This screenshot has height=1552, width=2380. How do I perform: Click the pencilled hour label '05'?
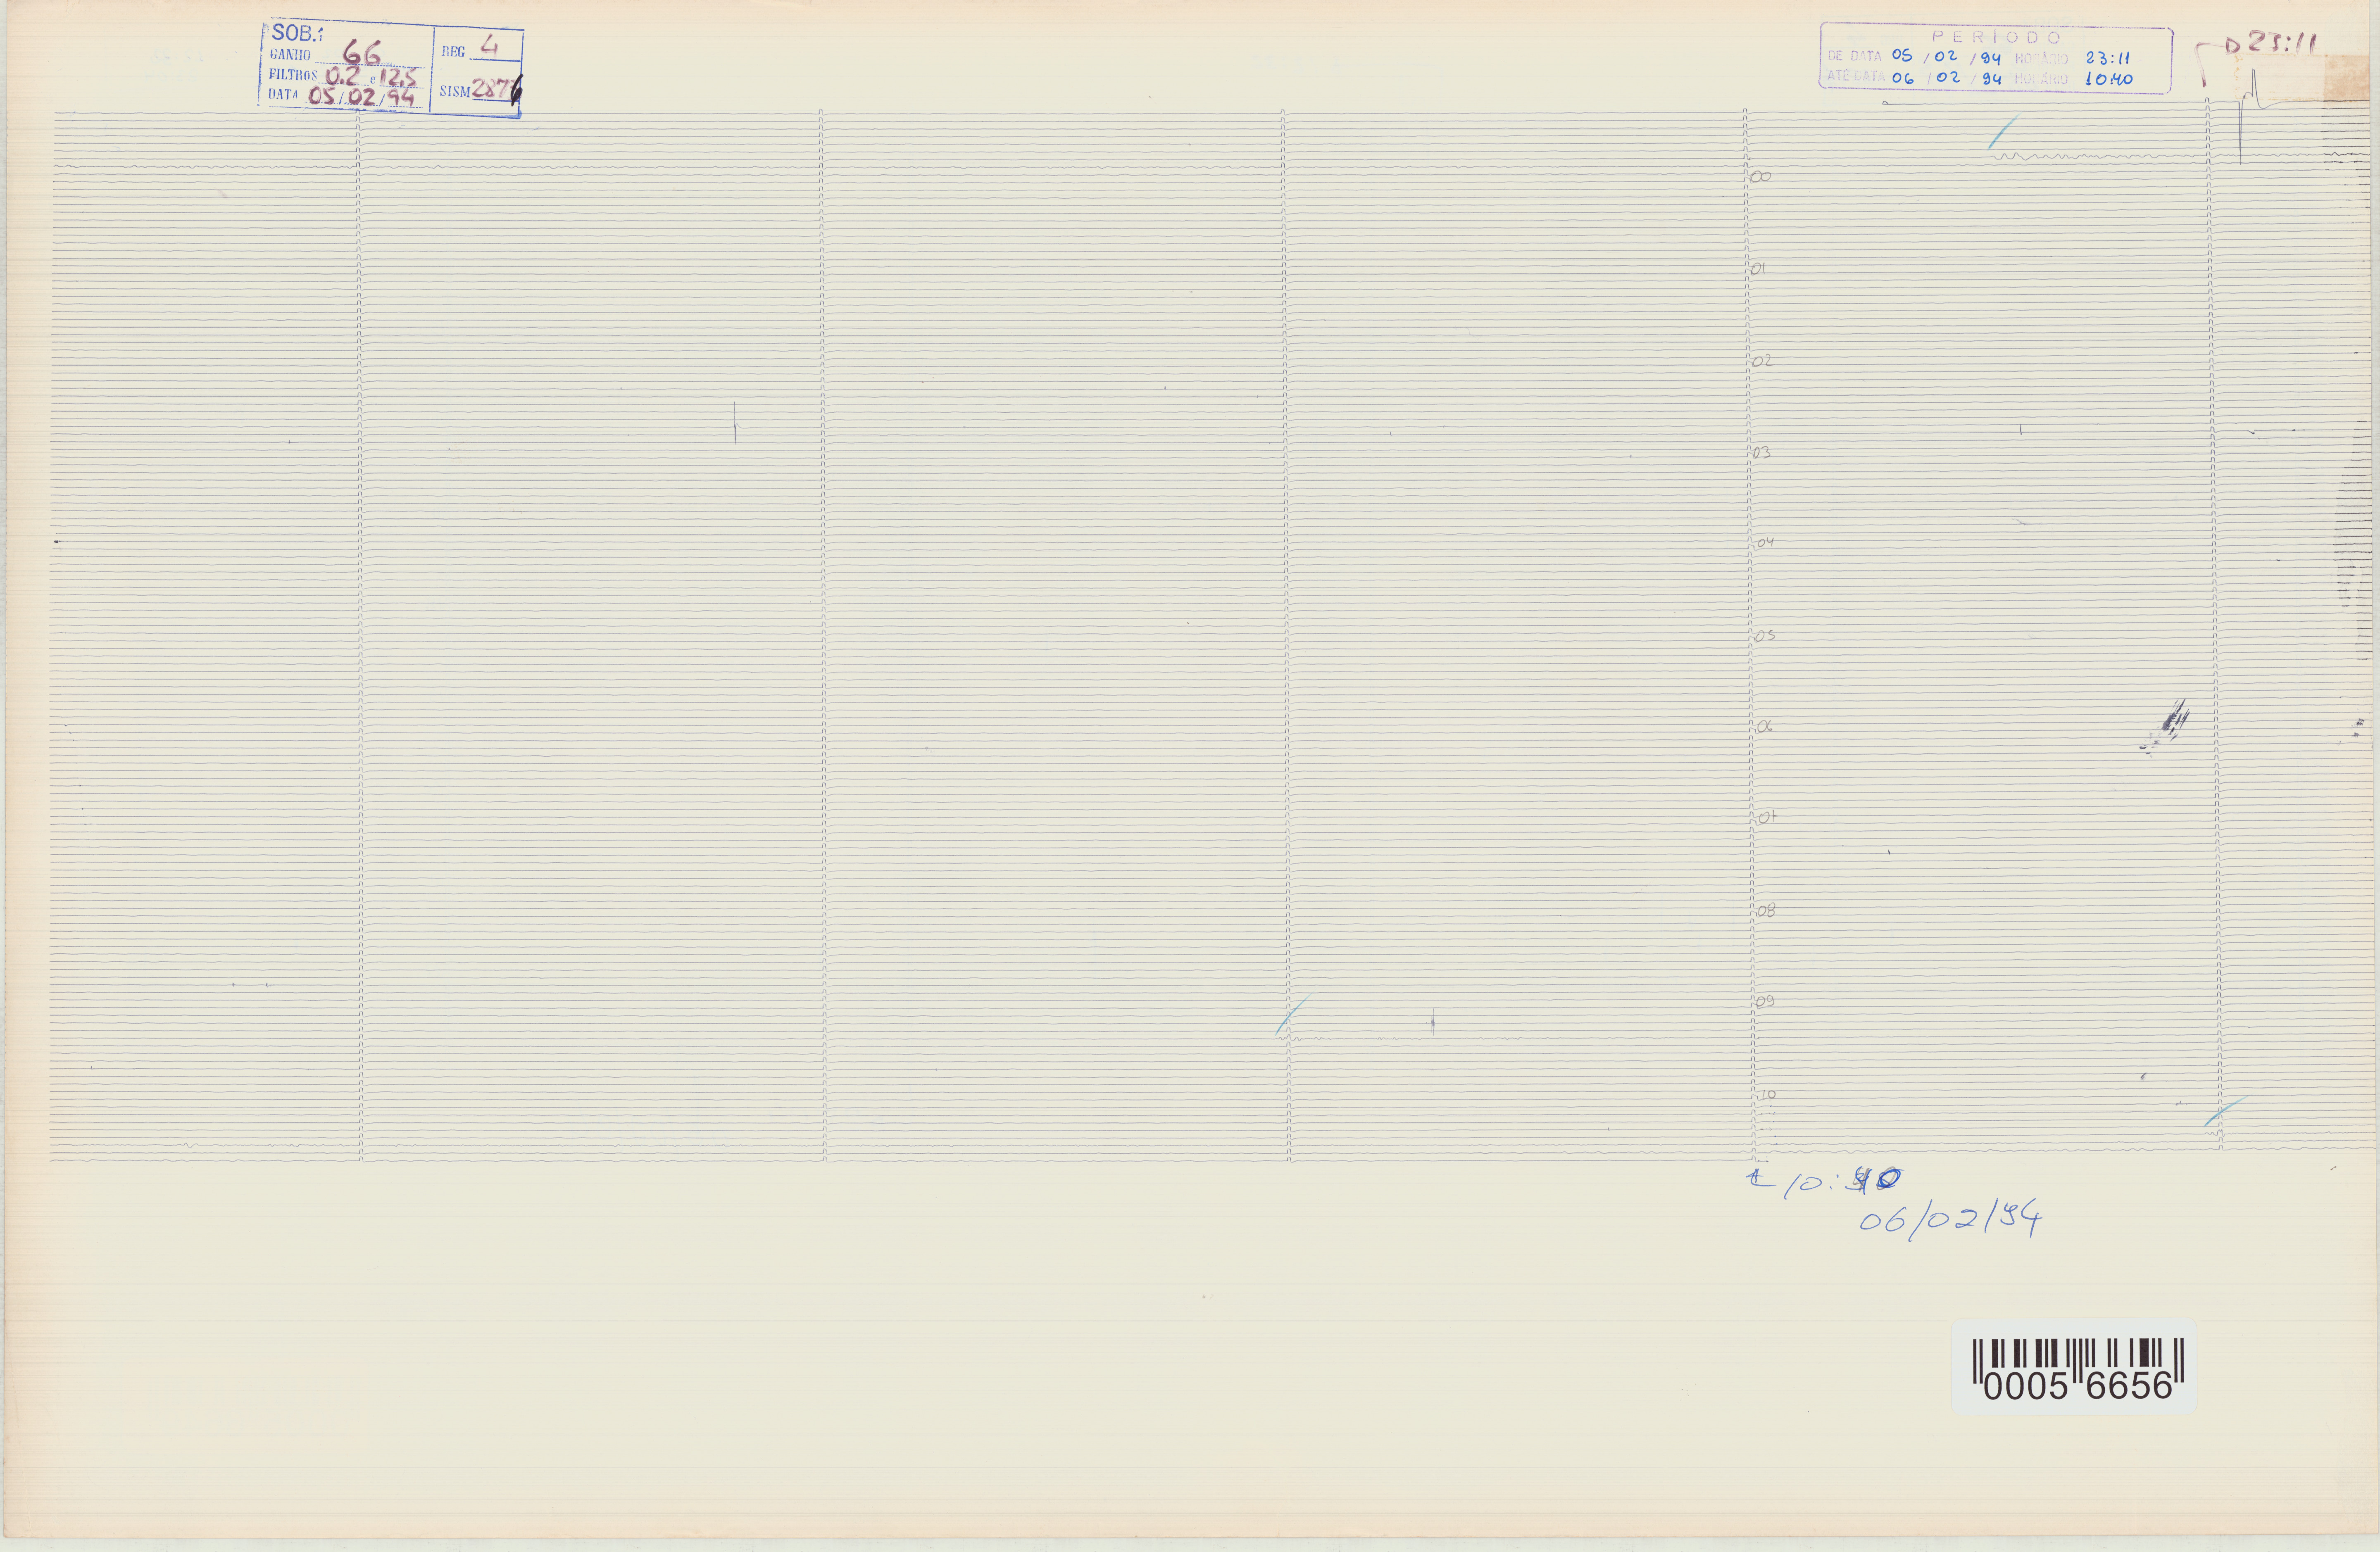[1765, 636]
